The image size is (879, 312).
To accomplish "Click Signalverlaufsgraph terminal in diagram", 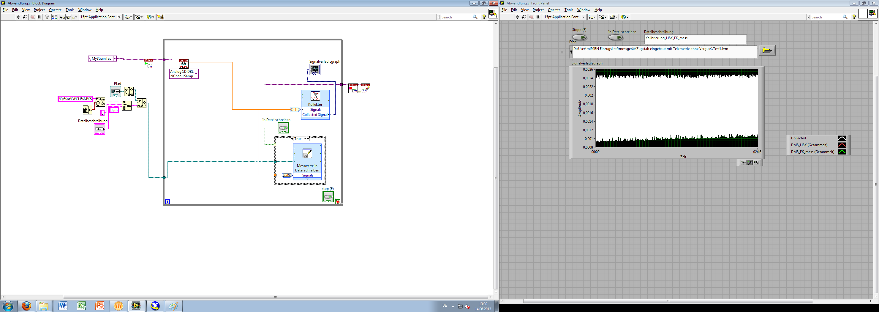I will coord(314,70).
